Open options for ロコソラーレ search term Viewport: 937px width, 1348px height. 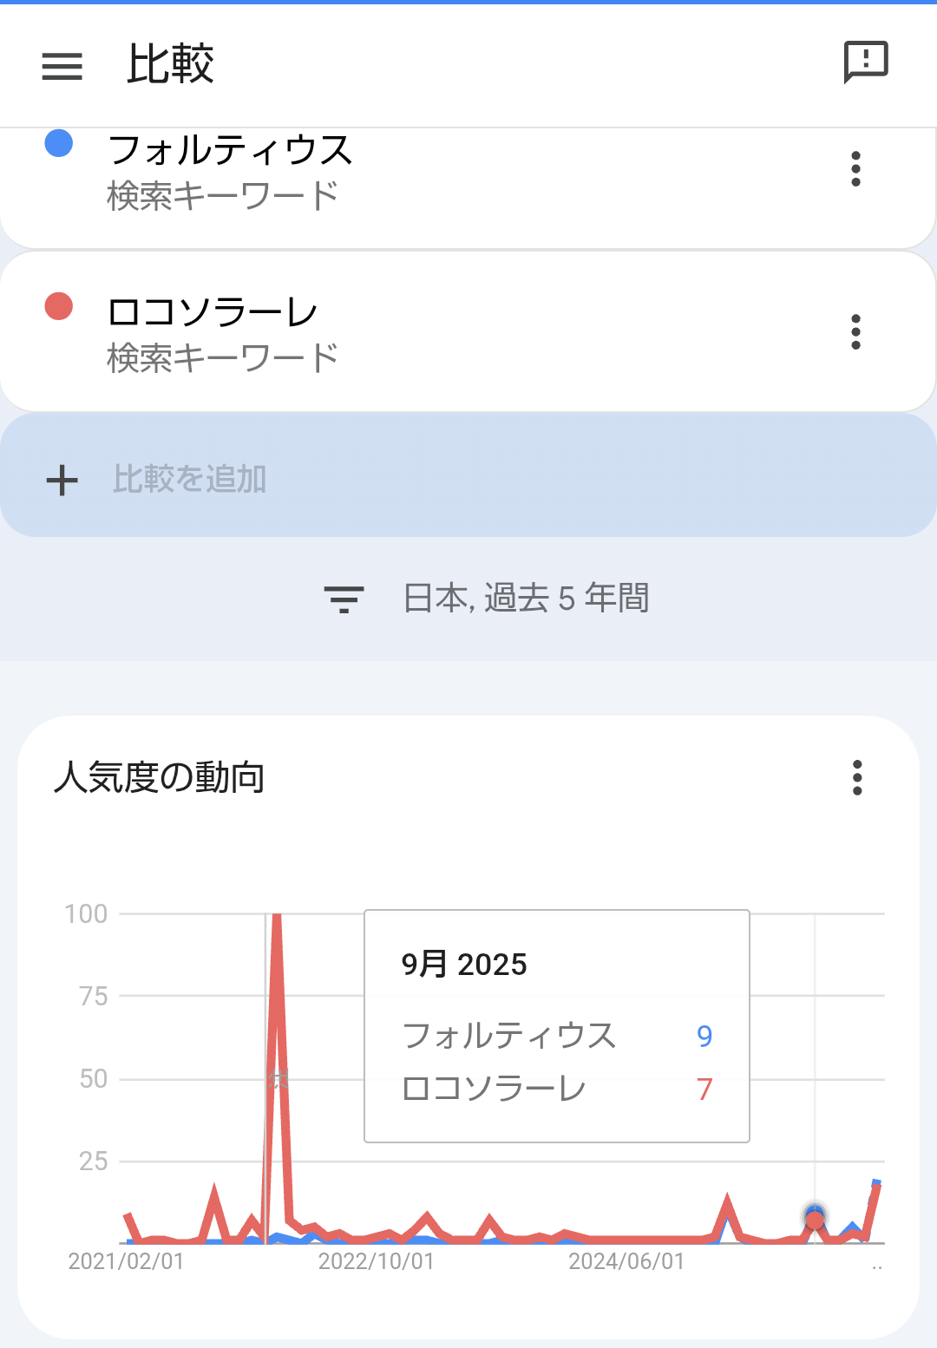[855, 331]
